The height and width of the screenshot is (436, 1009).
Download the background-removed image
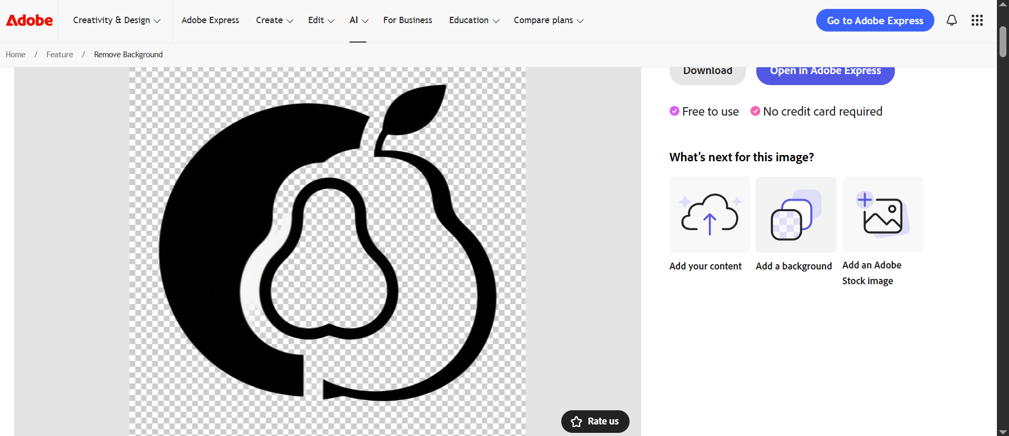coord(707,72)
